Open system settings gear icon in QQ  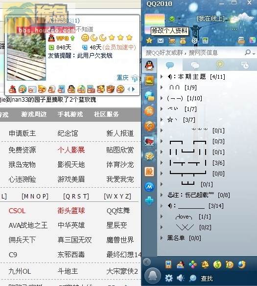[x=169, y=278]
